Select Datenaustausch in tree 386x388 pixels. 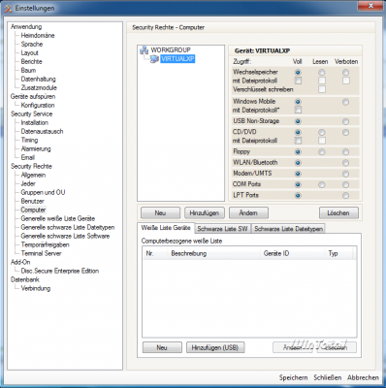42,132
